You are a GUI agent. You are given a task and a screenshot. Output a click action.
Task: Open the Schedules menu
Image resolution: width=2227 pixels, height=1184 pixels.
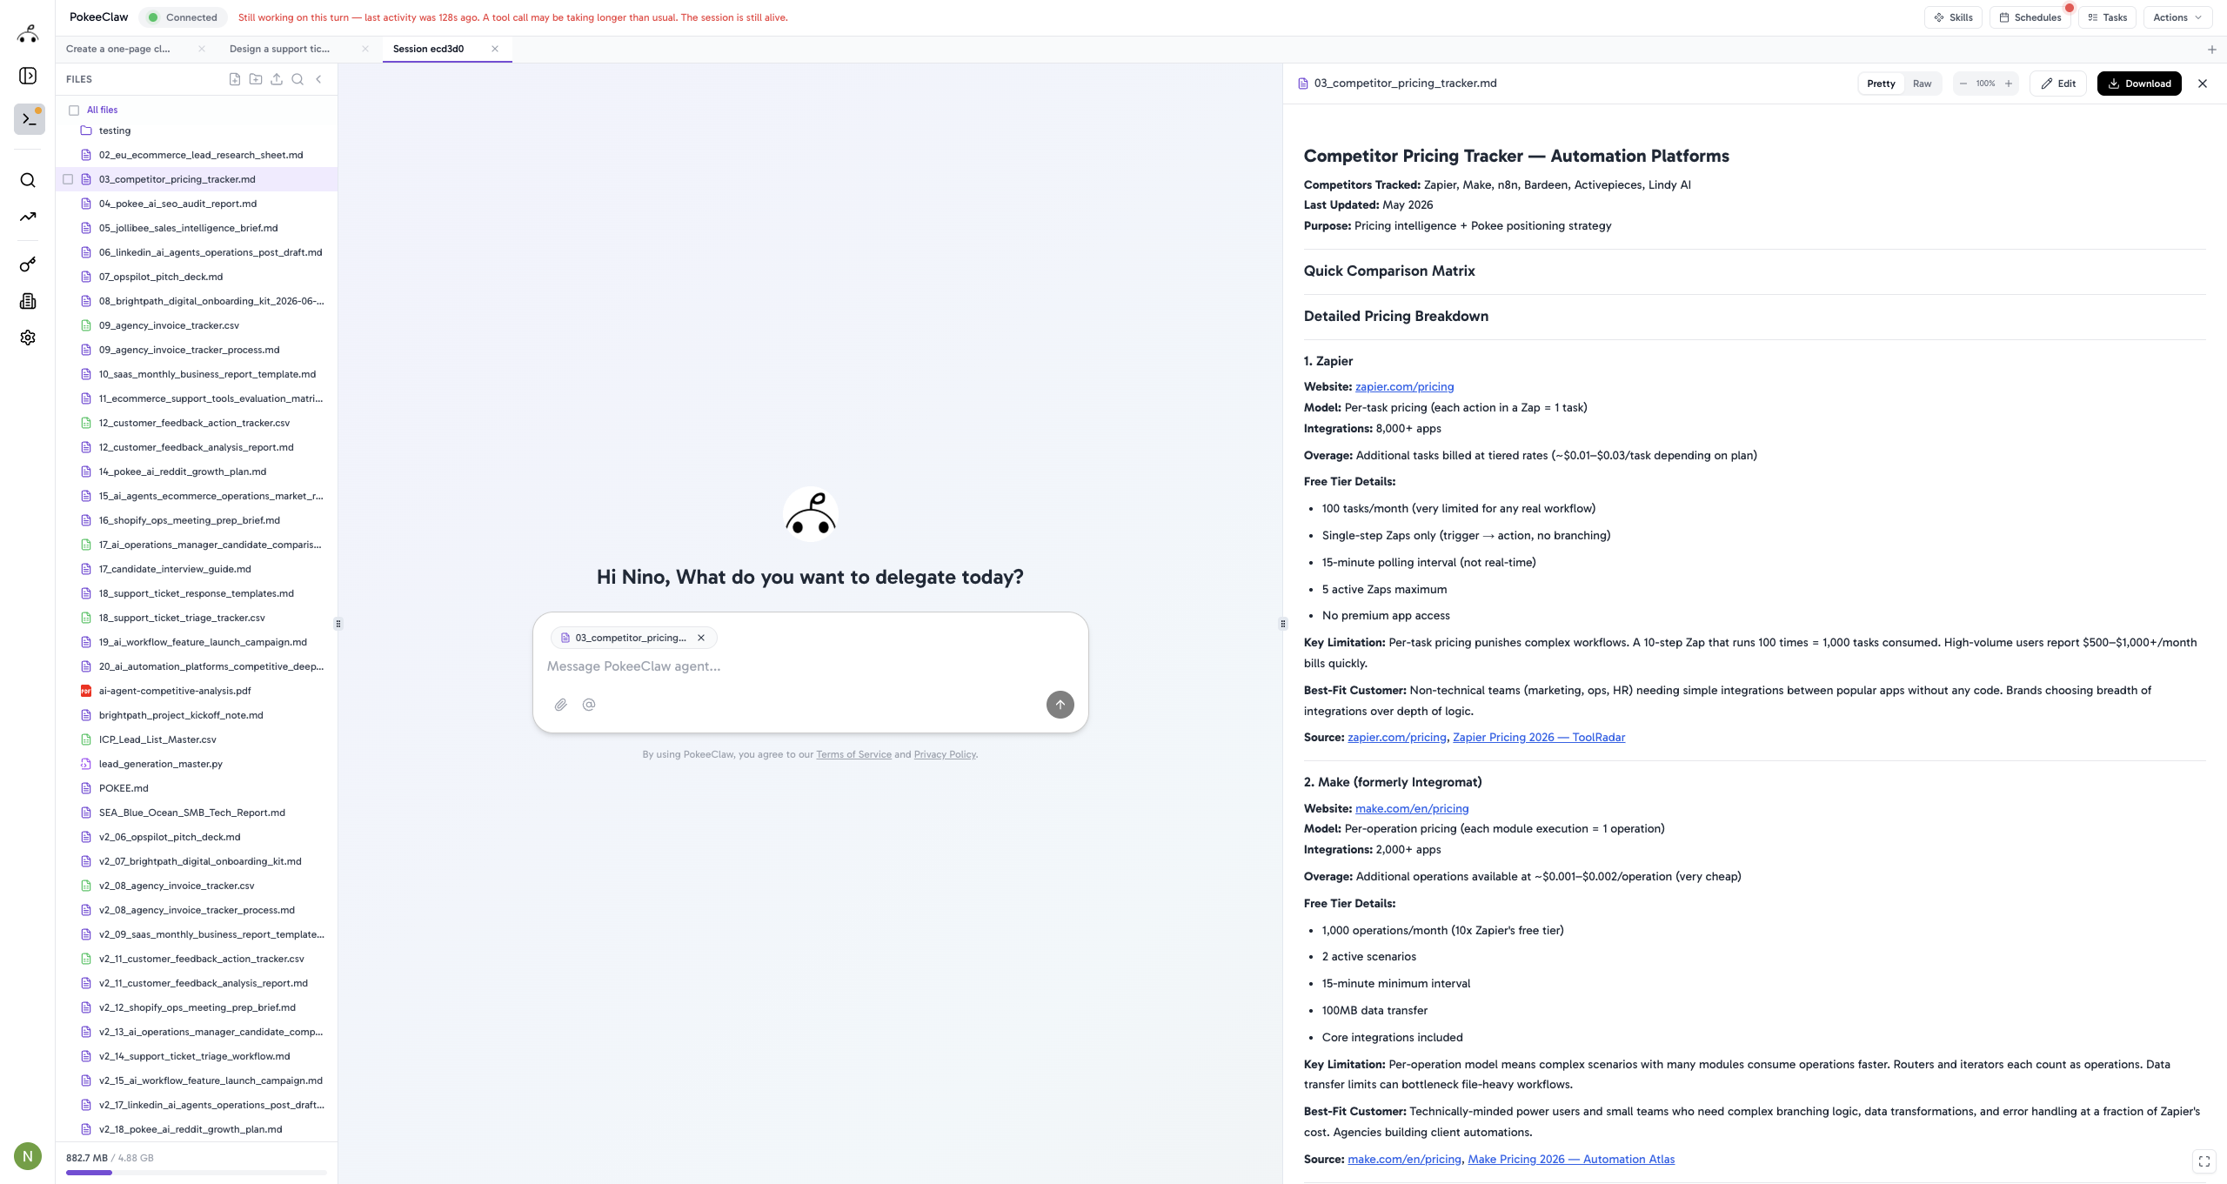click(2030, 17)
